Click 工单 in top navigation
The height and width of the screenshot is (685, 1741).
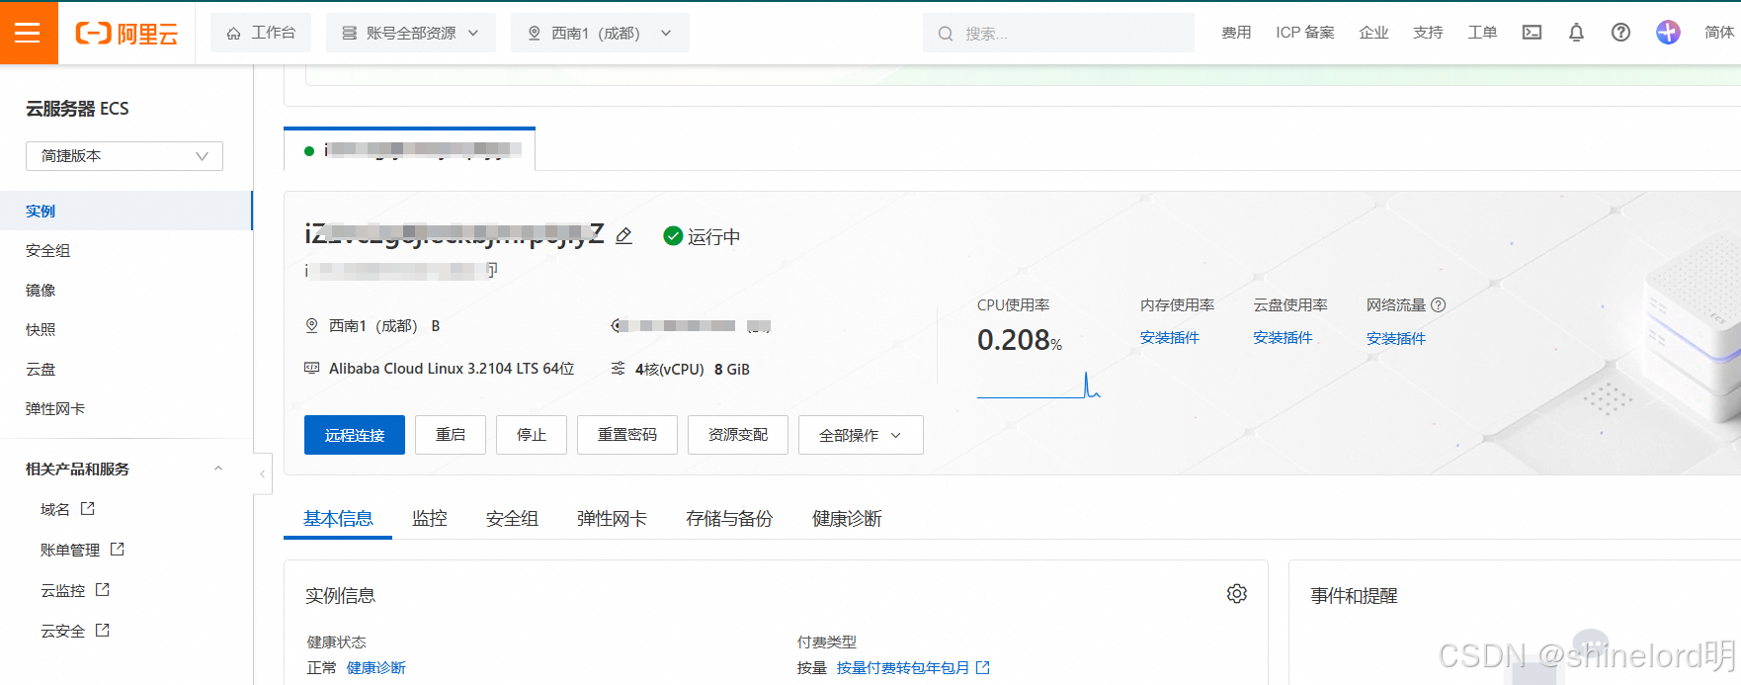click(x=1482, y=33)
